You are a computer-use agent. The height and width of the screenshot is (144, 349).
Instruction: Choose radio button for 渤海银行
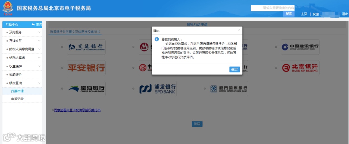62,88
